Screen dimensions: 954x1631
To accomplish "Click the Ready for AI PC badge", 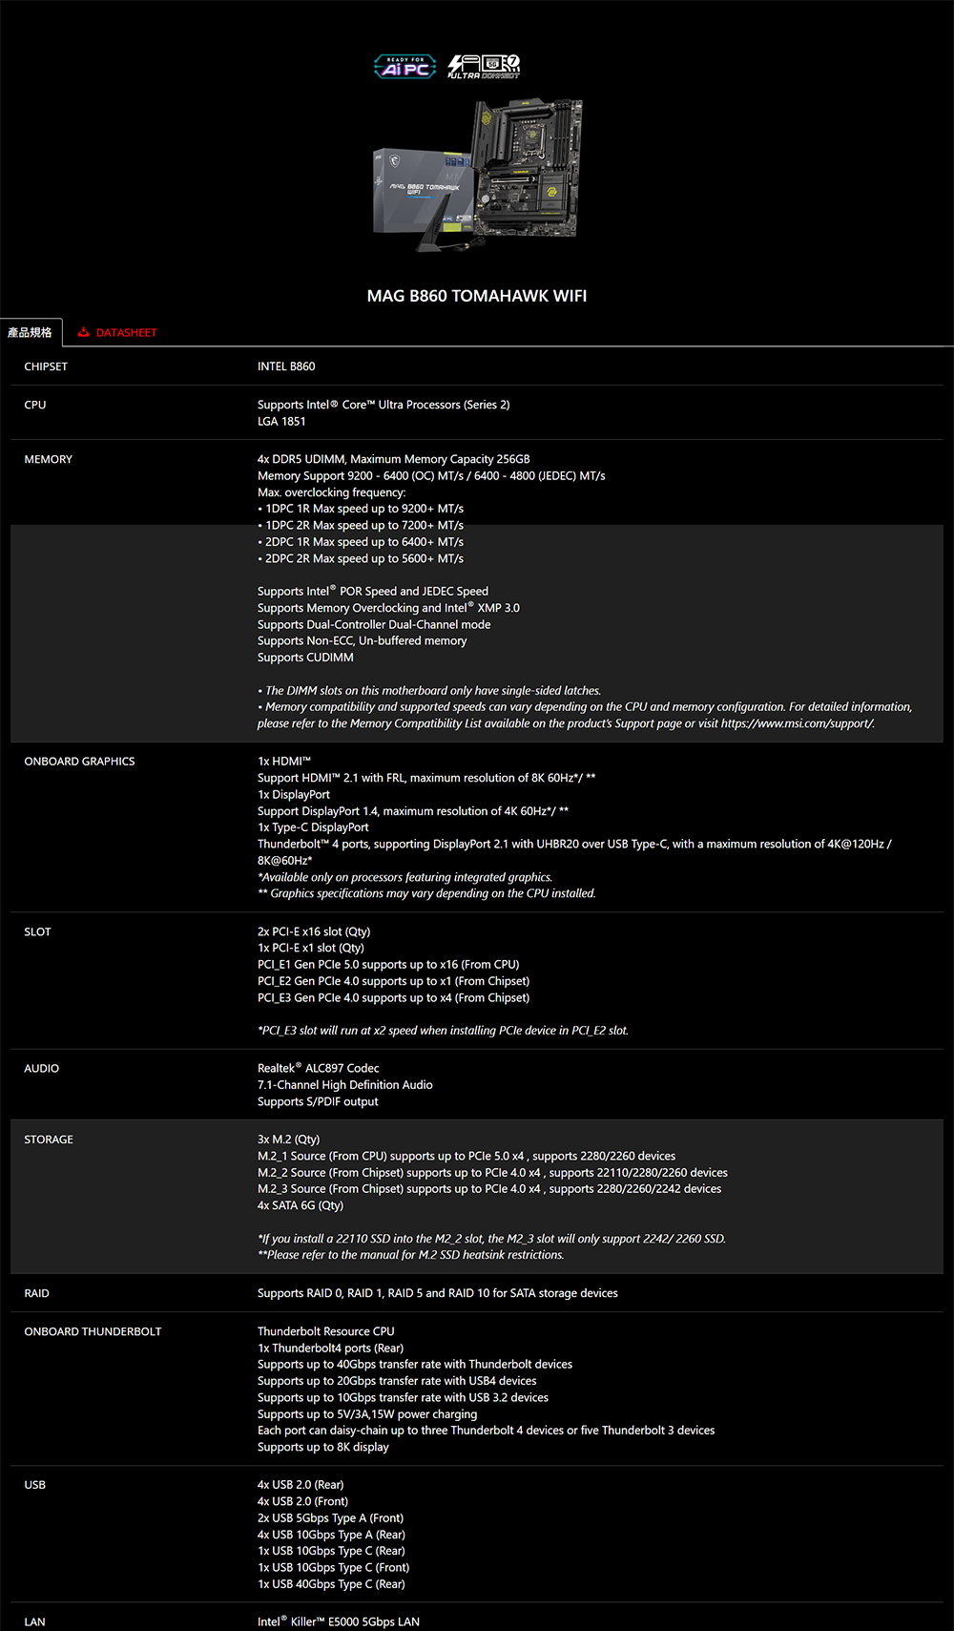I will point(404,67).
